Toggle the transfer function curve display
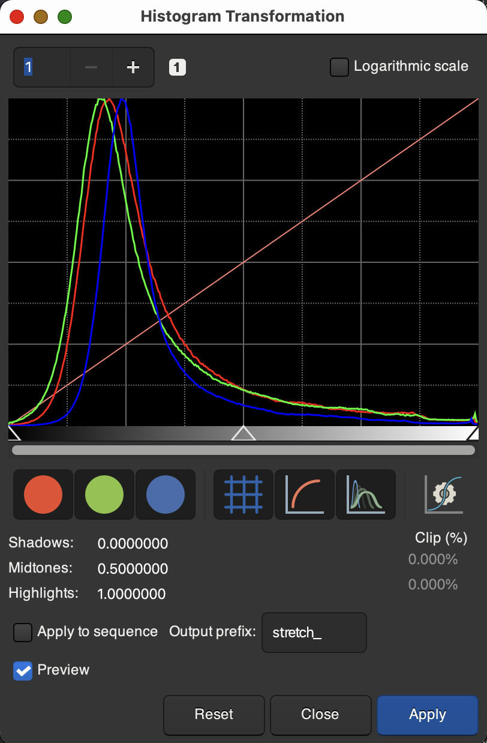Screen dimensions: 487x743 point(305,495)
